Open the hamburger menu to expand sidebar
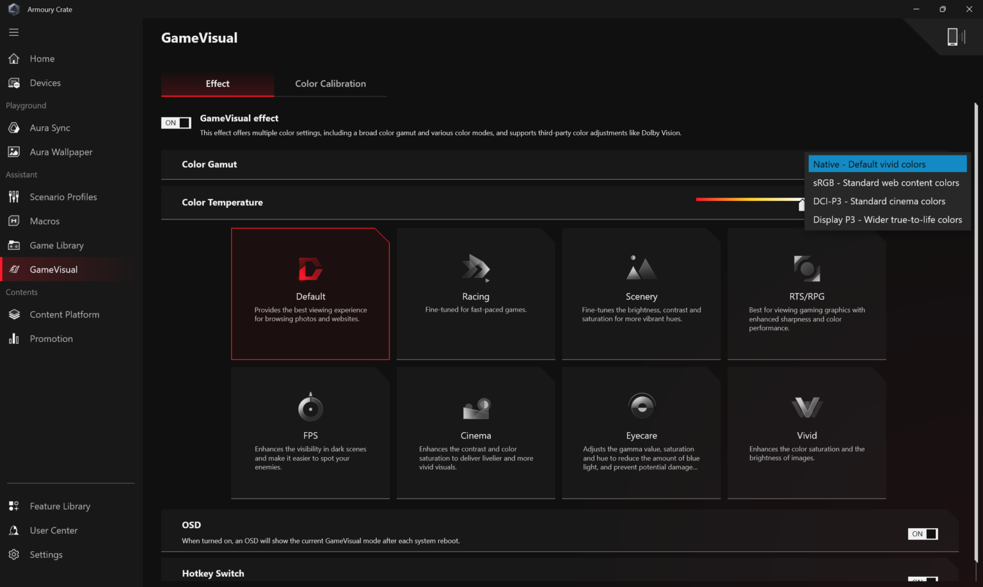983x587 pixels. click(x=13, y=32)
